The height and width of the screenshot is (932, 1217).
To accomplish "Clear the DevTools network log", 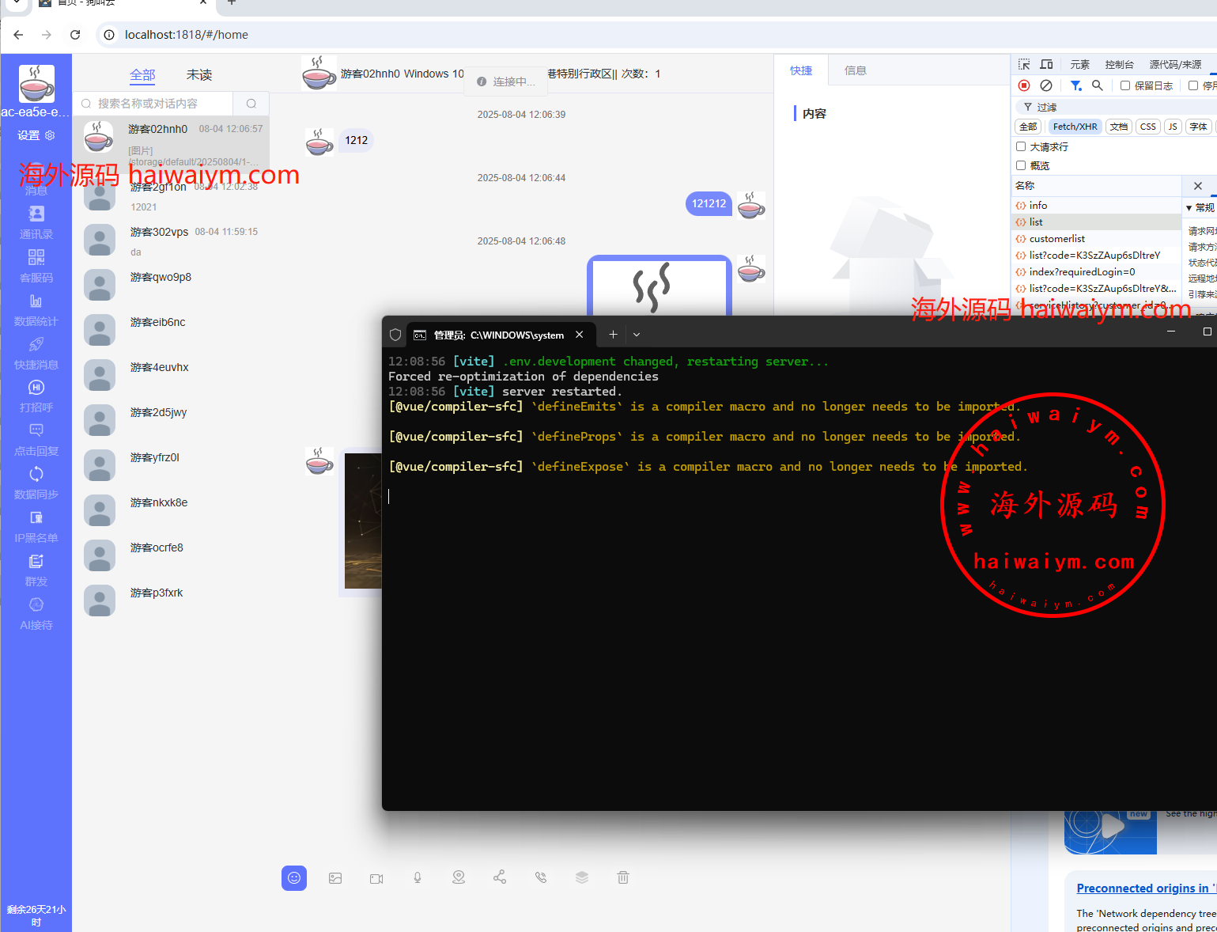I will tap(1046, 85).
